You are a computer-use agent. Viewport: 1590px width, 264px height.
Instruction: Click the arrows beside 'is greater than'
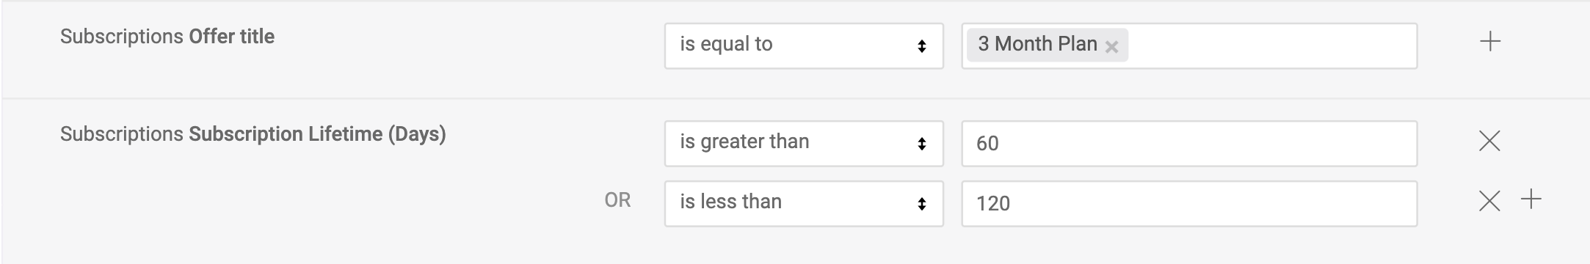point(921,144)
